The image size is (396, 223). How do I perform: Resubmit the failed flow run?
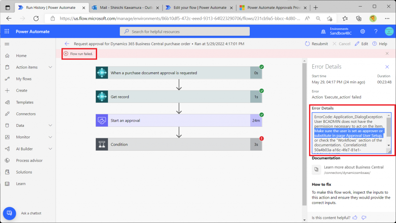pos(316,44)
